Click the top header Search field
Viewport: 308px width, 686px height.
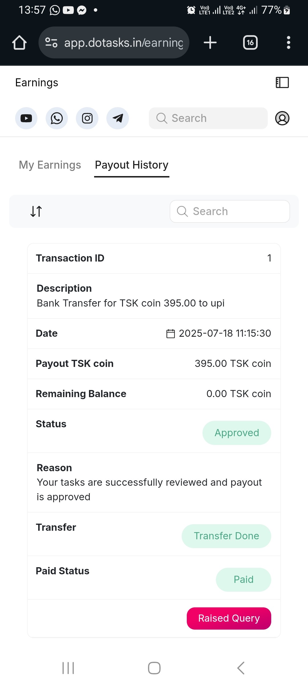208,118
